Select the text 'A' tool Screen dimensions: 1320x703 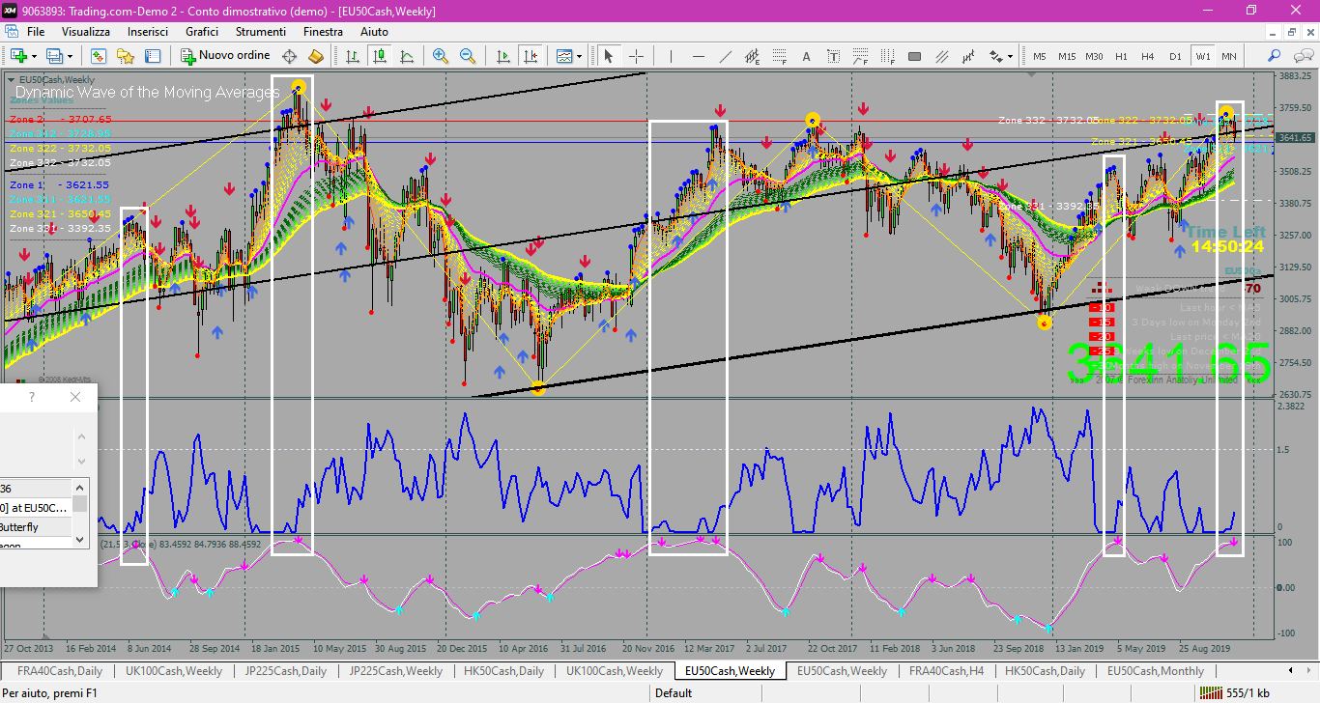[x=807, y=56]
